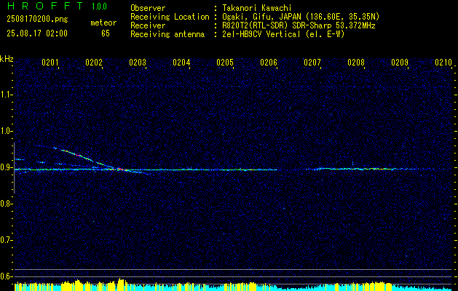Click the Observer field label

click(x=148, y=8)
